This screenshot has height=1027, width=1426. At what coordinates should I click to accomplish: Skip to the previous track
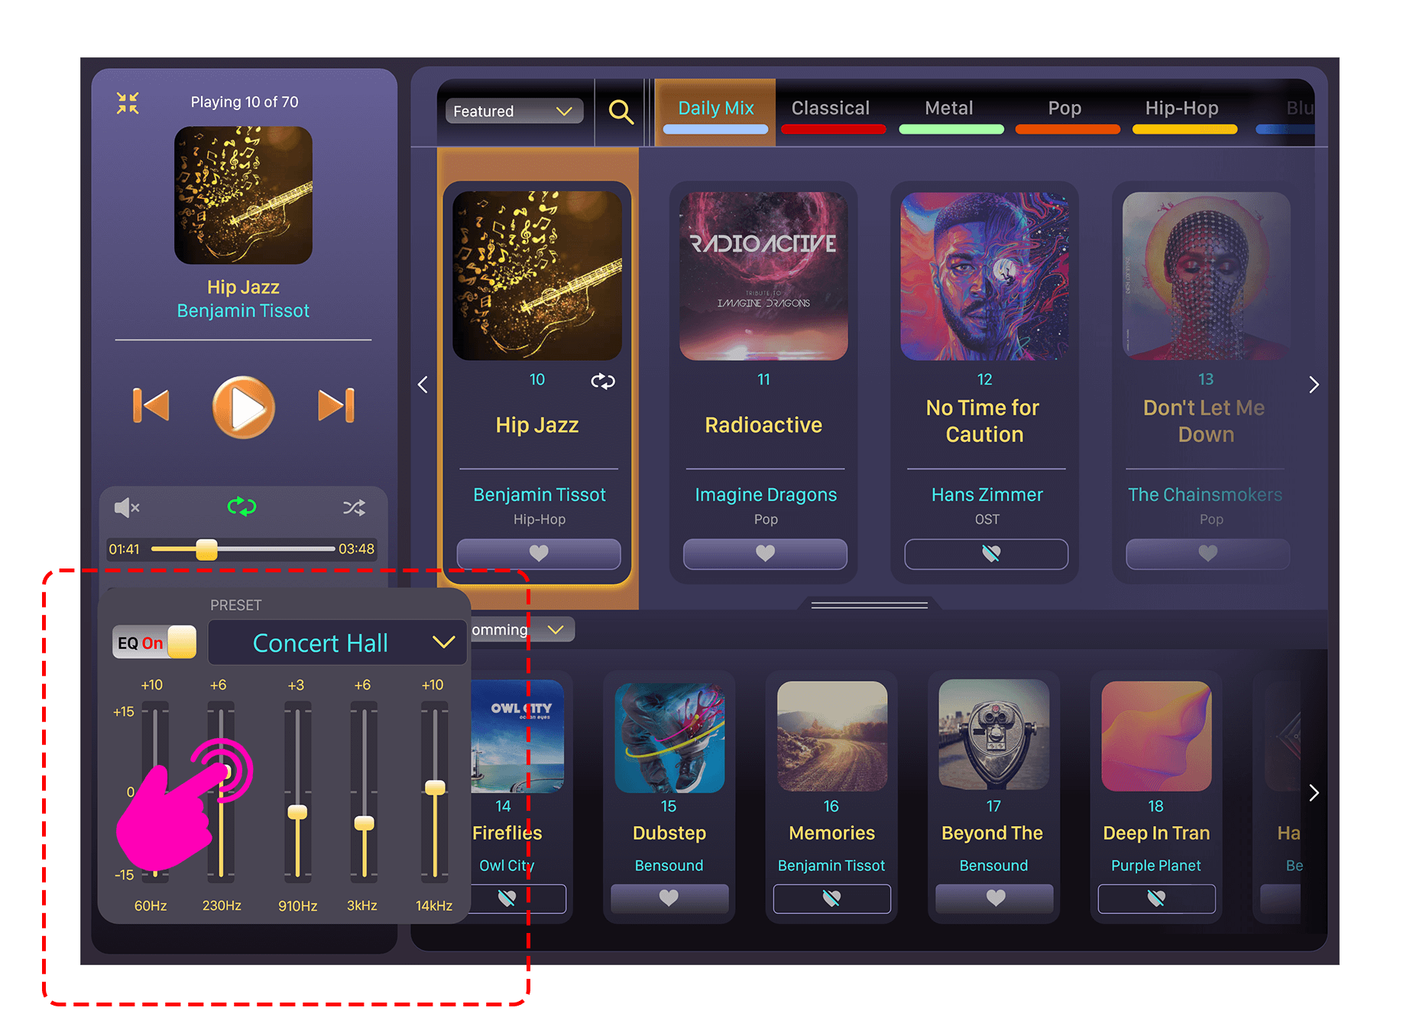pos(151,405)
